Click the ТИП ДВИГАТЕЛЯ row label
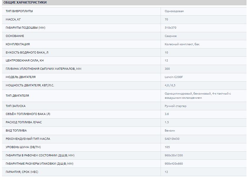248x180 pixels. point(17,96)
